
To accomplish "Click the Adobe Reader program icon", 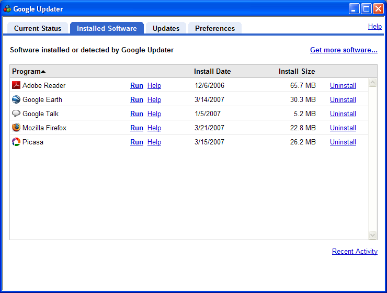I will tap(16, 85).
